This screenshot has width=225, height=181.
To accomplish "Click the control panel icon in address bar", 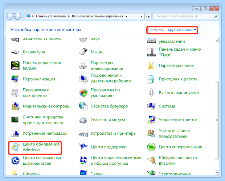I will [x=28, y=16].
